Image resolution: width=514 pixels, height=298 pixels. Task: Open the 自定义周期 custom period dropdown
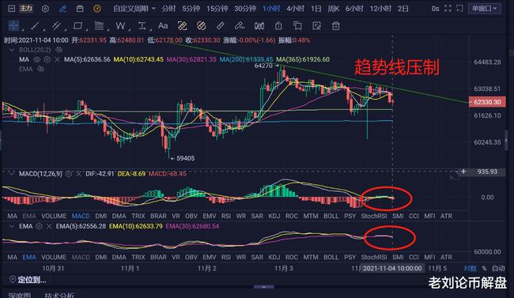(x=134, y=9)
